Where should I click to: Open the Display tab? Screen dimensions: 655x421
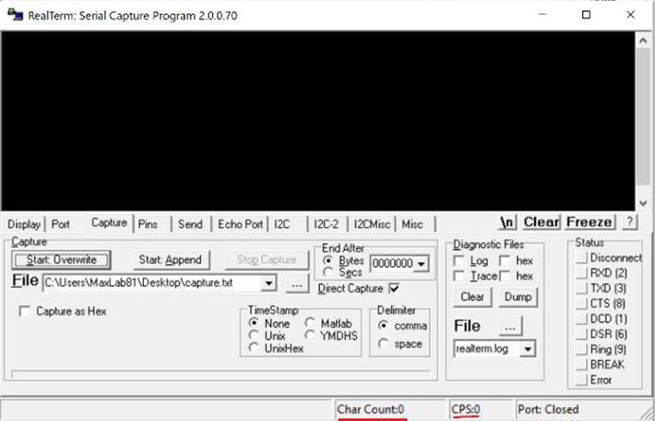tap(24, 224)
